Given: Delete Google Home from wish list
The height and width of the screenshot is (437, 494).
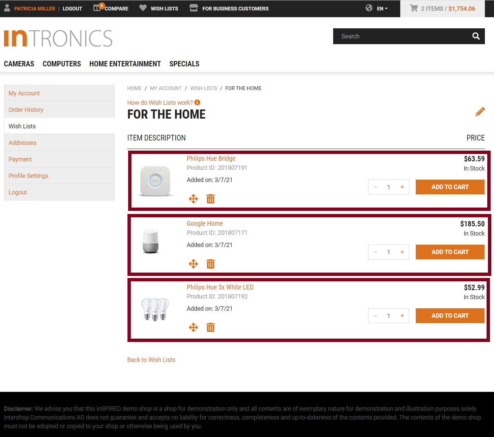Looking at the screenshot, I should point(210,264).
